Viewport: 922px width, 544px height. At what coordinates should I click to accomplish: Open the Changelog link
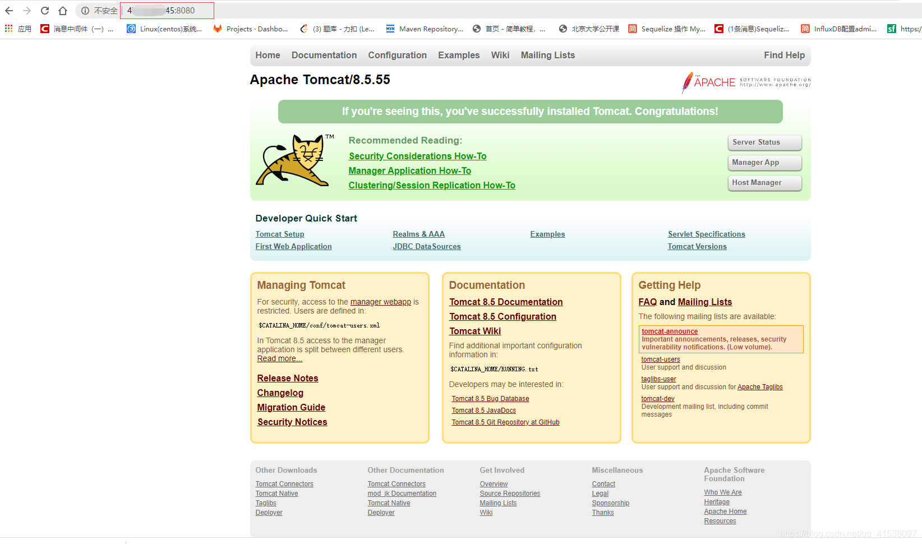pyautogui.click(x=280, y=393)
